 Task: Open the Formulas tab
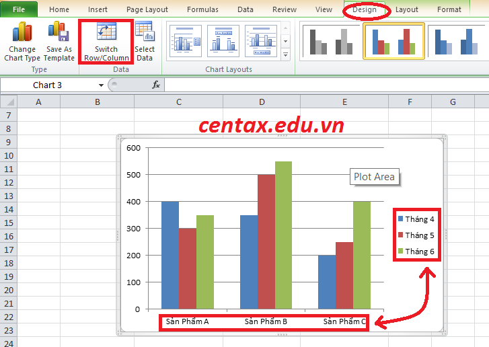(202, 9)
